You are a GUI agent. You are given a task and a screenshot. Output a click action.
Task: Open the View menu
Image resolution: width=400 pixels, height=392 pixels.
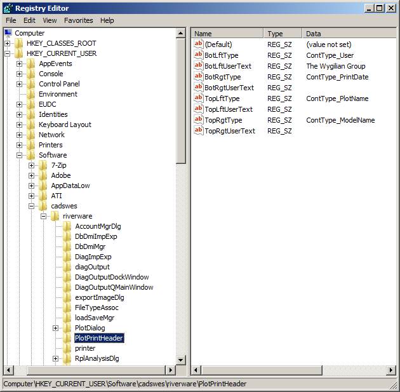tap(50, 20)
